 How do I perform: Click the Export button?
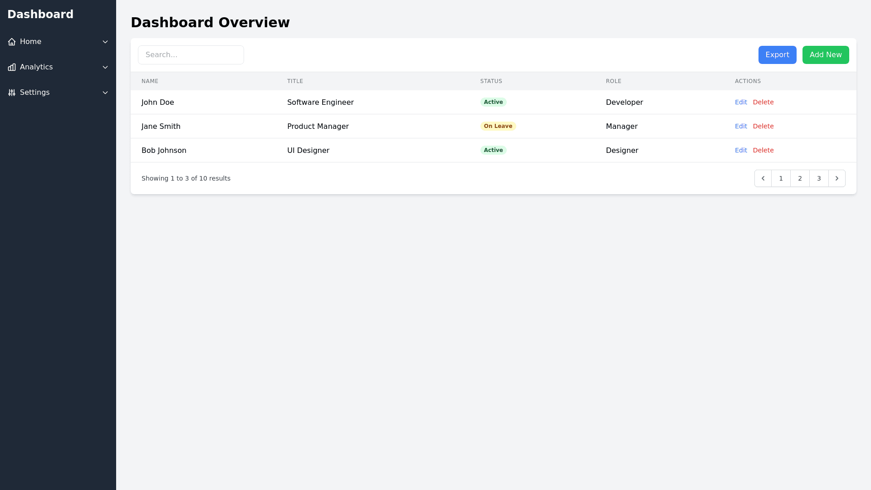tap(777, 54)
